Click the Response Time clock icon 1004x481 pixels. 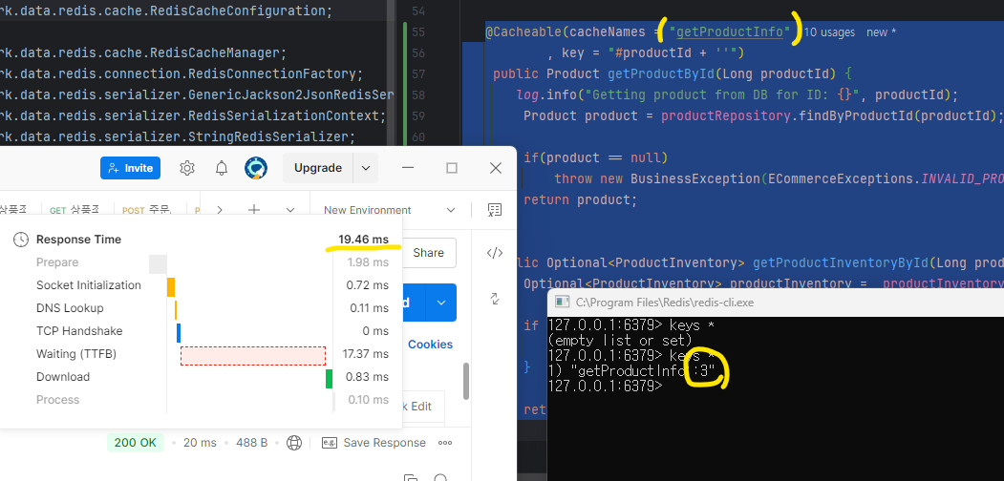[21, 240]
